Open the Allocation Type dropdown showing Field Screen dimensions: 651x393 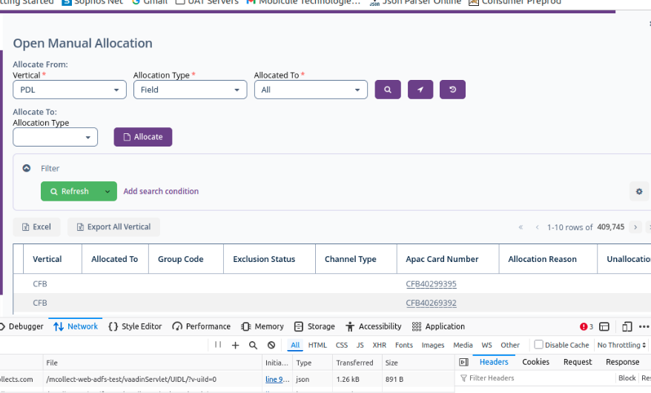[x=190, y=90]
